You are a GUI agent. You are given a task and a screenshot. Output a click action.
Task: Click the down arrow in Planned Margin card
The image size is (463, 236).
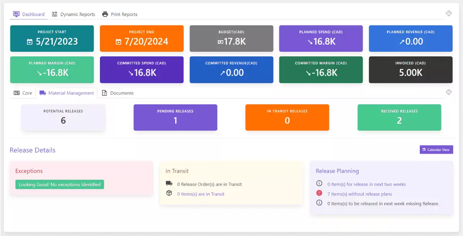pyautogui.click(x=39, y=73)
